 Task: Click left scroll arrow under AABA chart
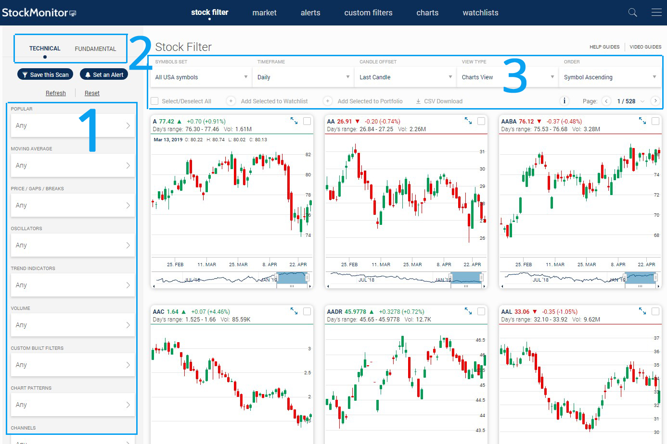[x=502, y=286]
